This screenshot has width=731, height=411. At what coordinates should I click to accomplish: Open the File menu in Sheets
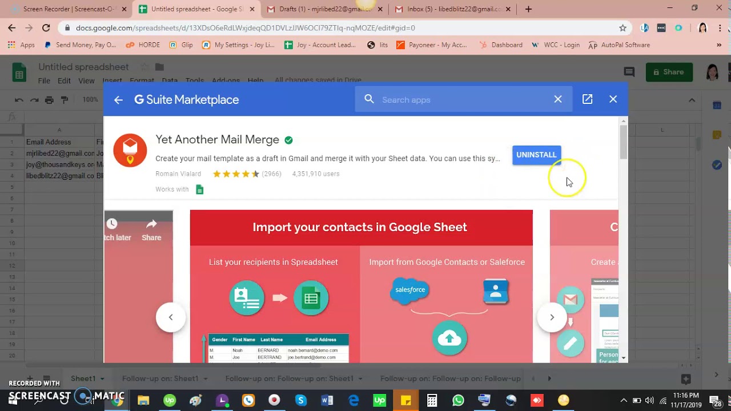pyautogui.click(x=44, y=81)
